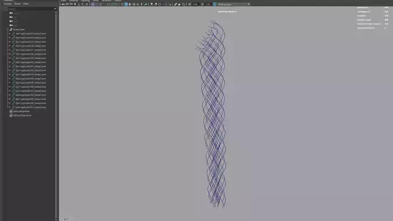
Task: Click the gamma value field showing 1.00
Action: click(x=208, y=4)
